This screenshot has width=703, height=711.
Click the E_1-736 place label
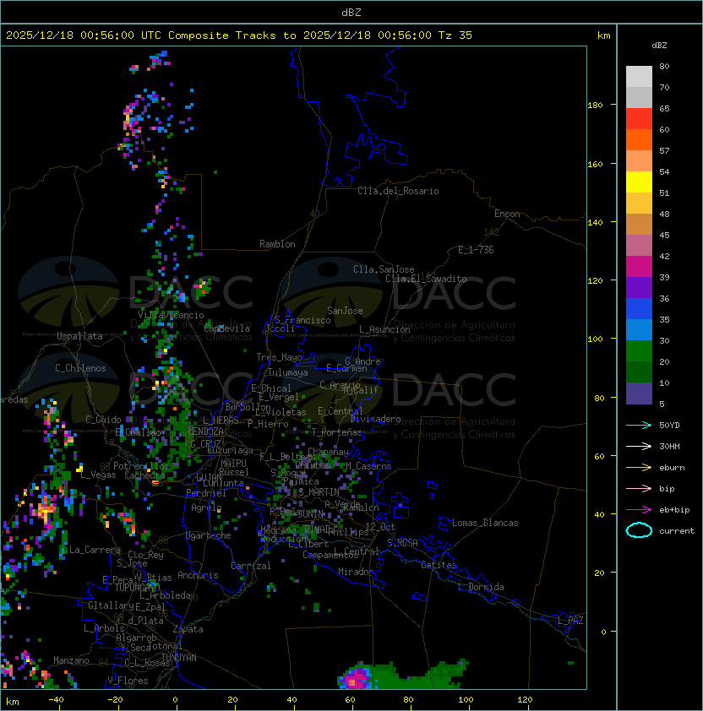(476, 250)
